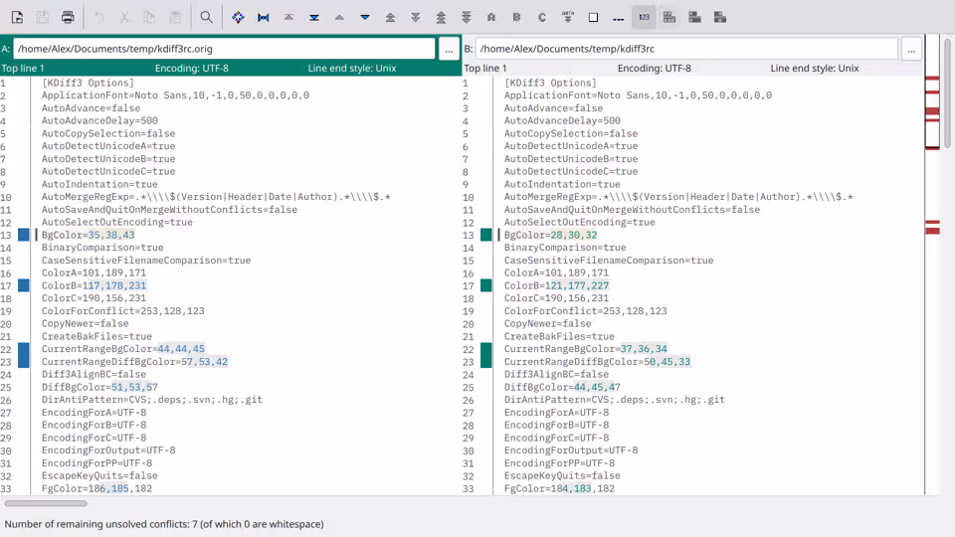This screenshot has height=537, width=955.
Task: Click 'BinaryComparison=true' in pane B
Action: point(565,248)
